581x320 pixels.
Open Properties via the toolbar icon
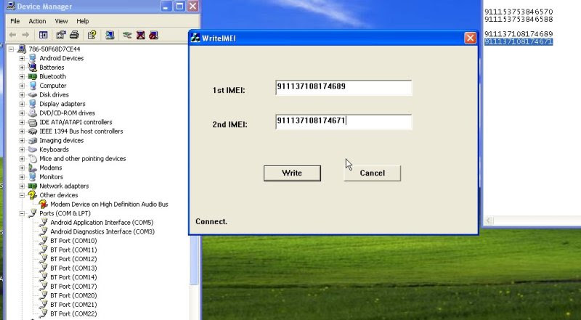[61, 35]
